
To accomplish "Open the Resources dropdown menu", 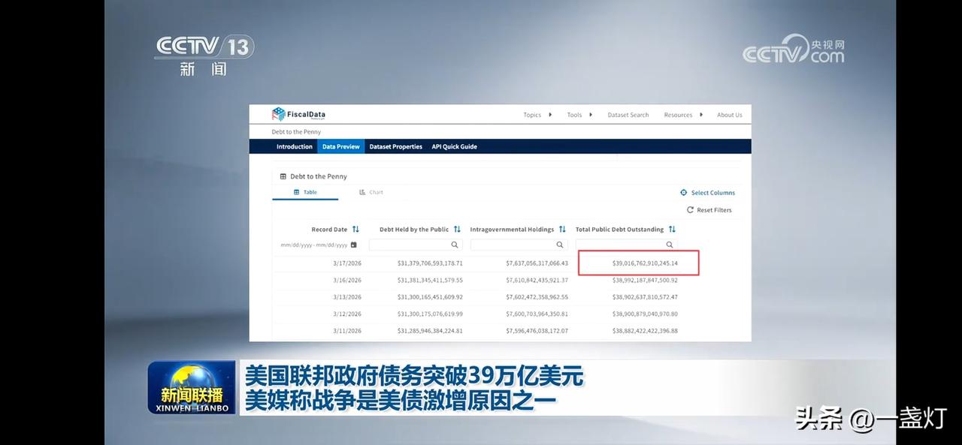I will pos(683,115).
